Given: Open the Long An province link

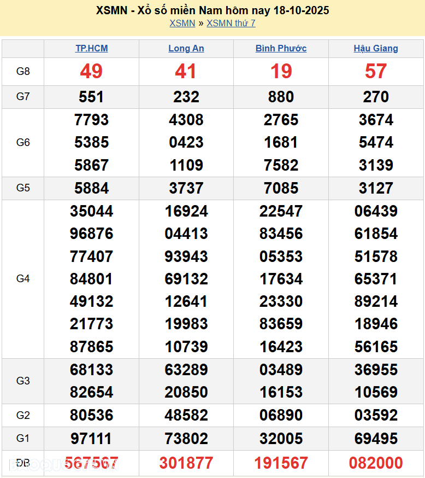Looking at the screenshot, I should coord(186,48).
